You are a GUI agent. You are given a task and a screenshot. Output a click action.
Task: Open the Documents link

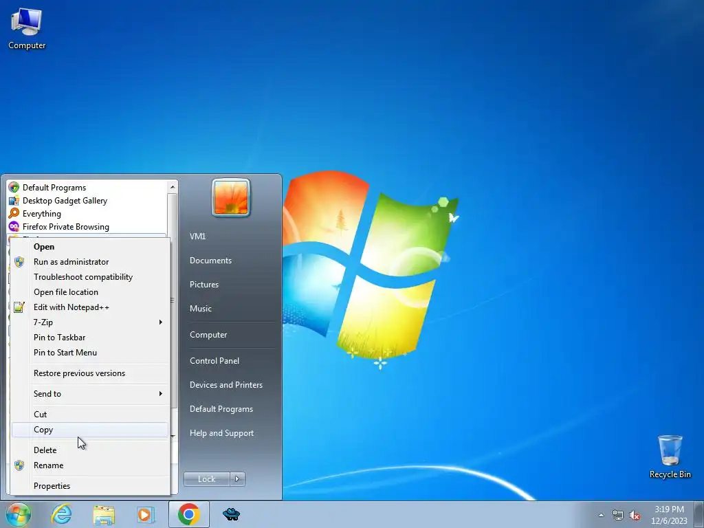pos(210,261)
